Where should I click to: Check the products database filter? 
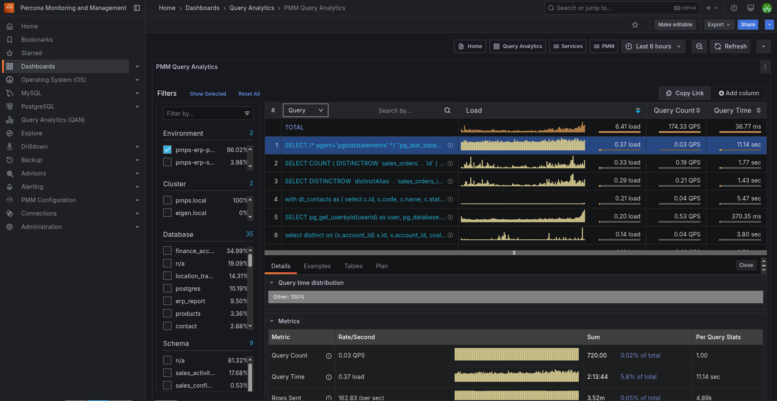pos(167,313)
